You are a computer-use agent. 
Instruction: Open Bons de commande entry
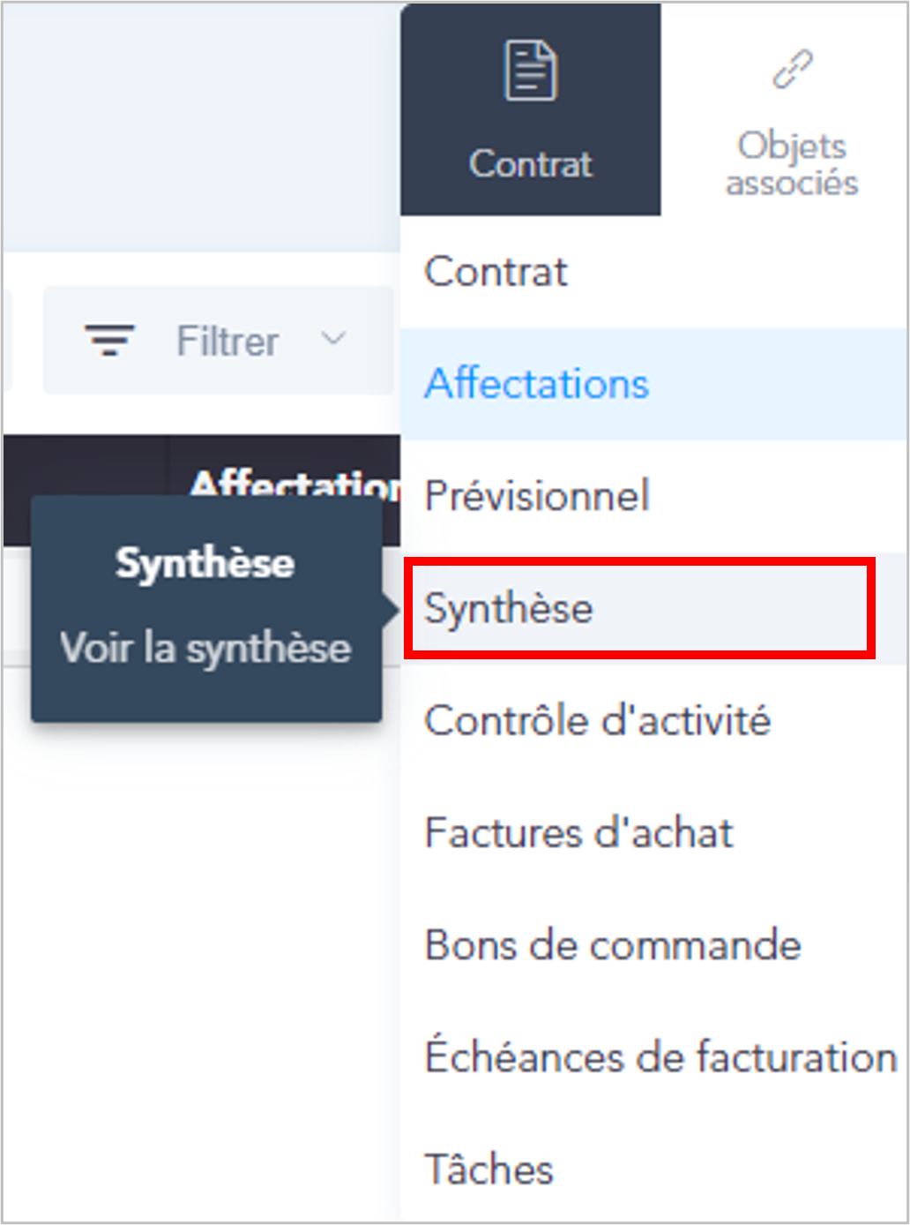653,945
